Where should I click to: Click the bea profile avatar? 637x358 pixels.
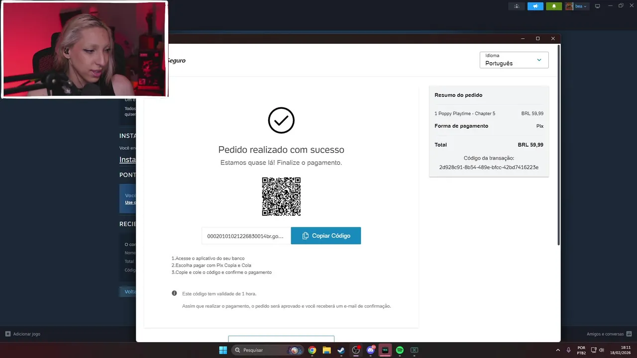[569, 6]
